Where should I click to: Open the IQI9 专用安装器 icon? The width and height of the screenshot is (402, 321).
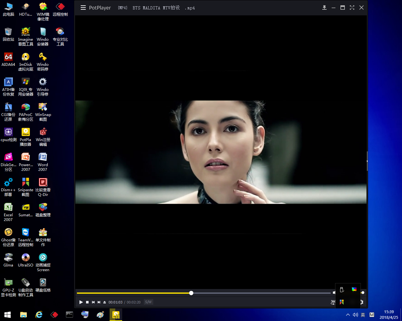(26, 87)
